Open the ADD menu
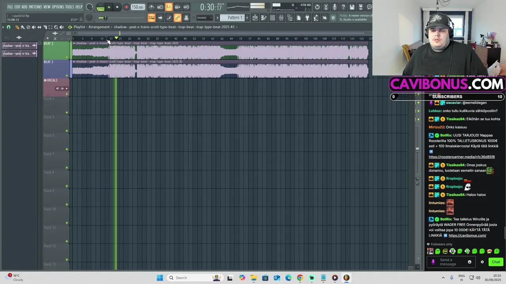 (x=25, y=7)
